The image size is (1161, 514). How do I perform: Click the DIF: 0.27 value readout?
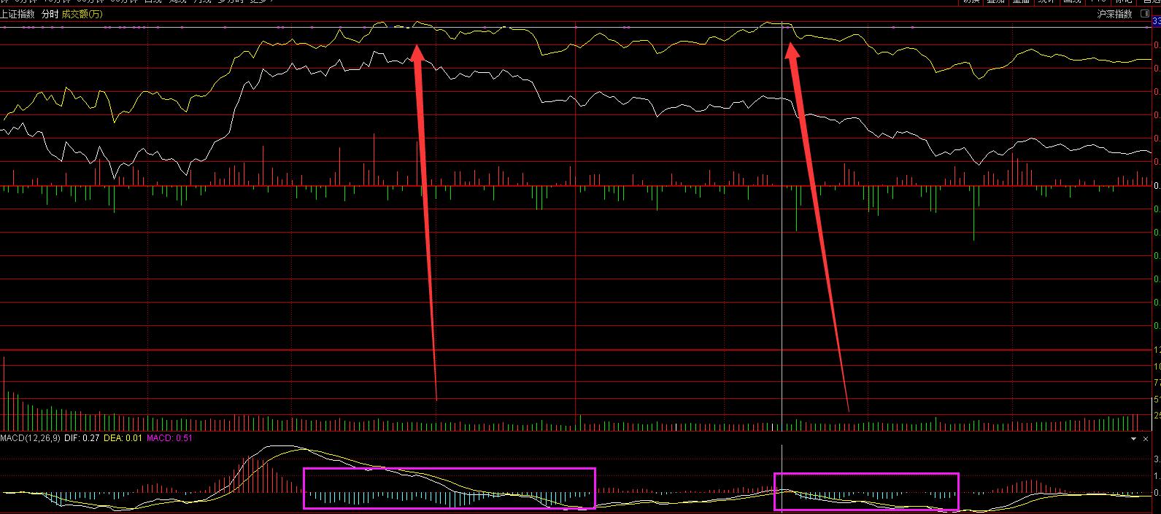point(82,438)
